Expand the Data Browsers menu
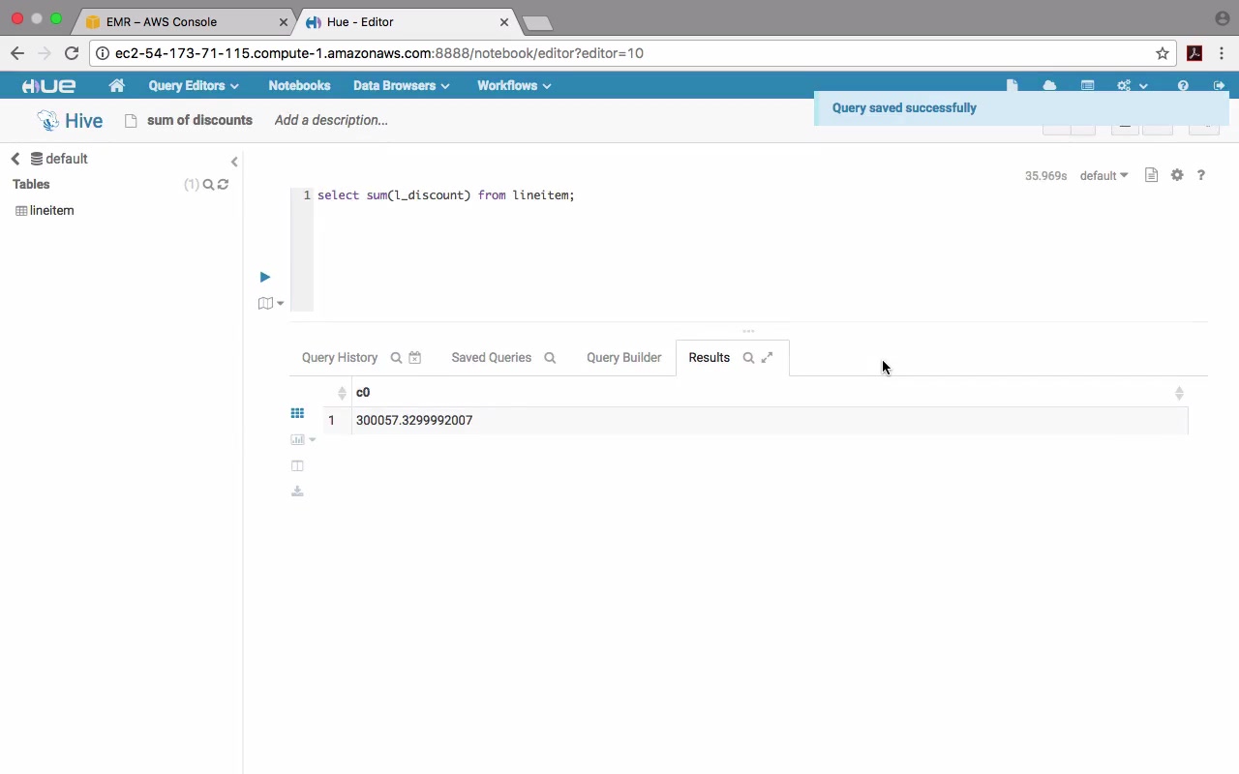The image size is (1239, 774). coord(401,85)
